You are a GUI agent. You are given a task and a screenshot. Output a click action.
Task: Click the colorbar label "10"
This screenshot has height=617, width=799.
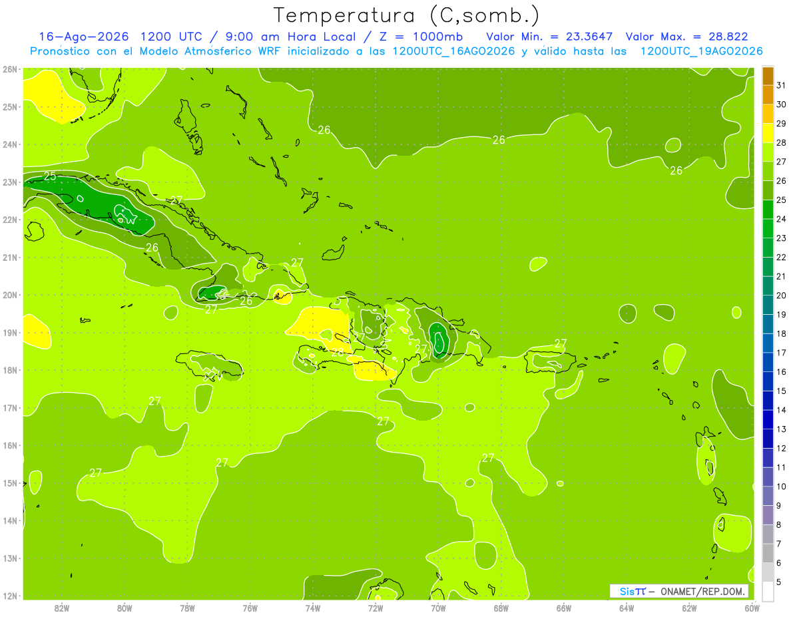781,487
